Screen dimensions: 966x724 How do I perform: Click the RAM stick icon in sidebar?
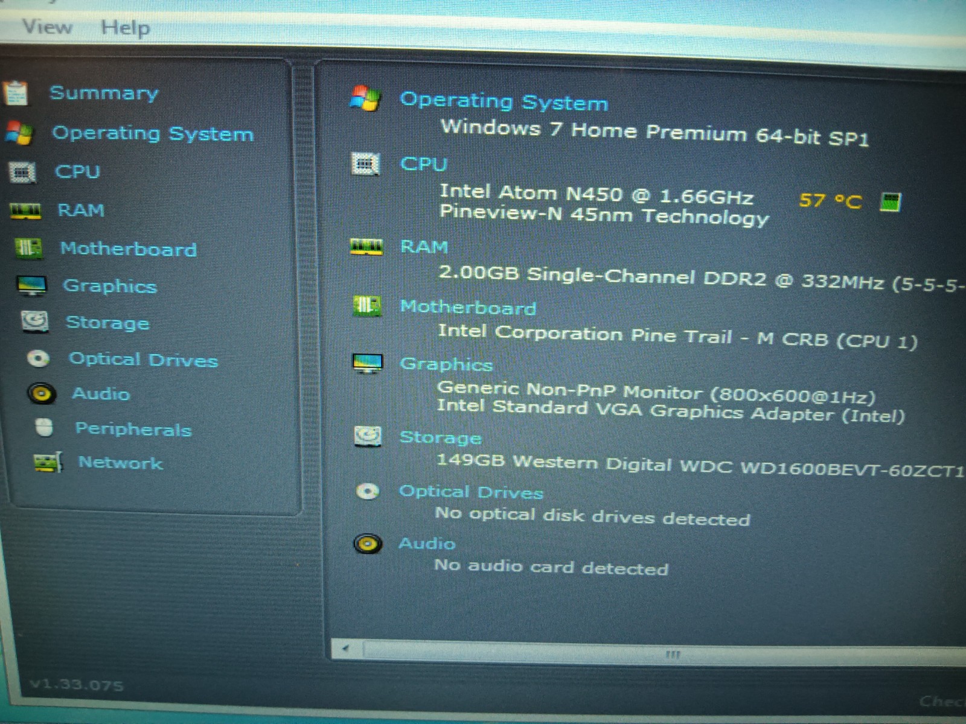(x=25, y=211)
